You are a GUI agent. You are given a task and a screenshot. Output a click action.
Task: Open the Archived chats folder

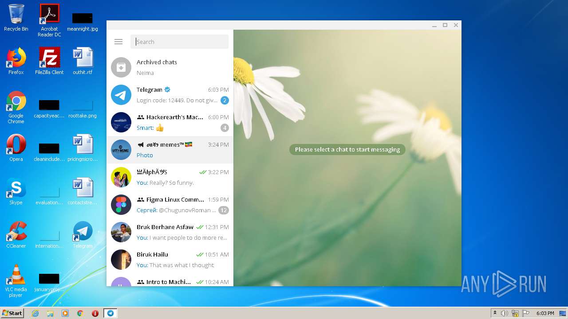coord(170,67)
